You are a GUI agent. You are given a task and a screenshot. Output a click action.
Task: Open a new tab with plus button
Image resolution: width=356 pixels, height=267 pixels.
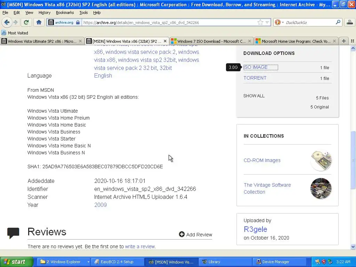343,41
